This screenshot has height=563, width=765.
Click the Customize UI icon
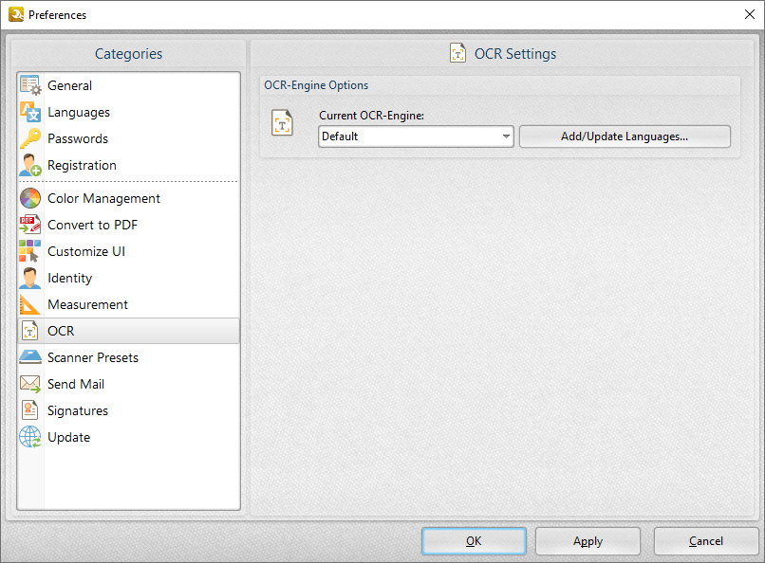point(30,251)
